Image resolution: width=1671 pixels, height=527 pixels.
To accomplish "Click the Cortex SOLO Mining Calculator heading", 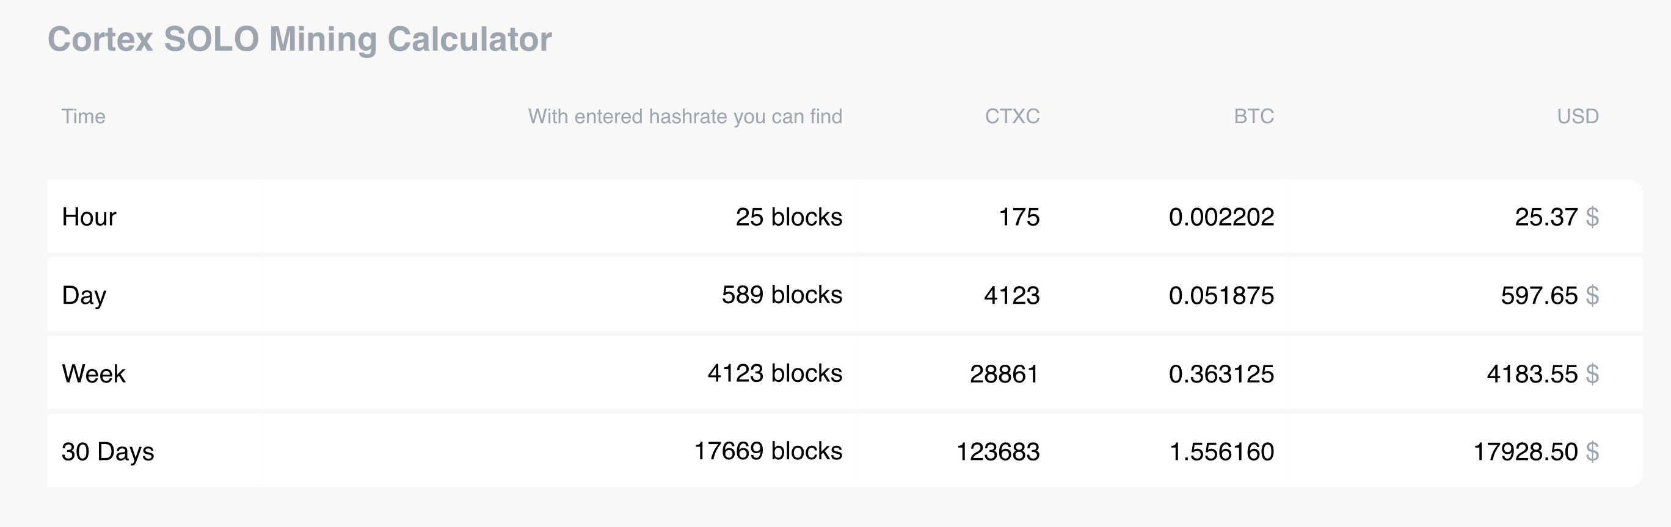I will [299, 39].
